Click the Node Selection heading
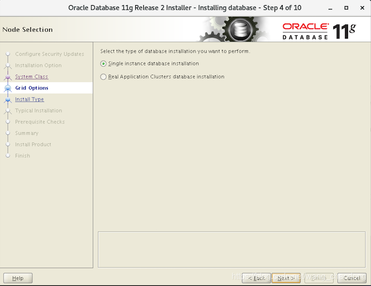Screen dimensions: 371x286 pos(28,30)
